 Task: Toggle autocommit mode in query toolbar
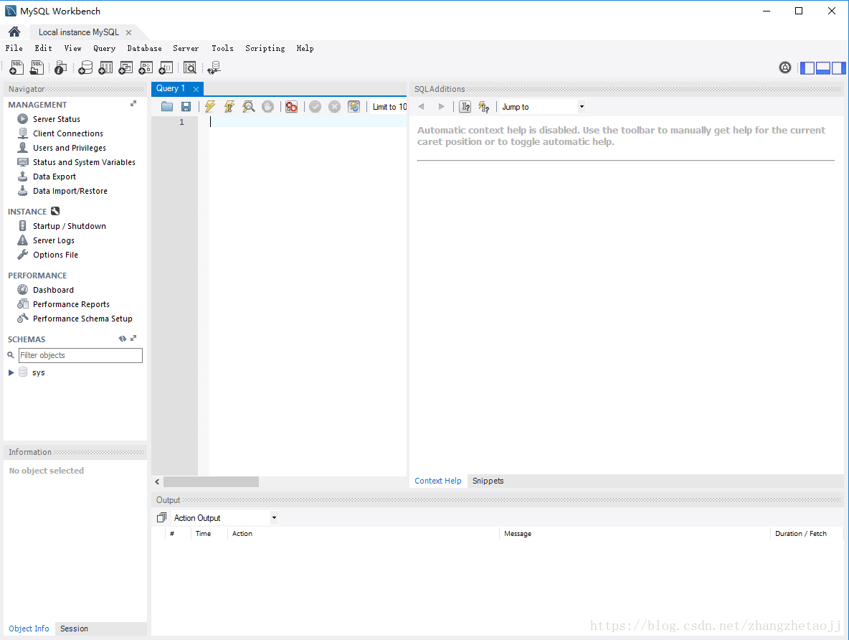pos(354,107)
